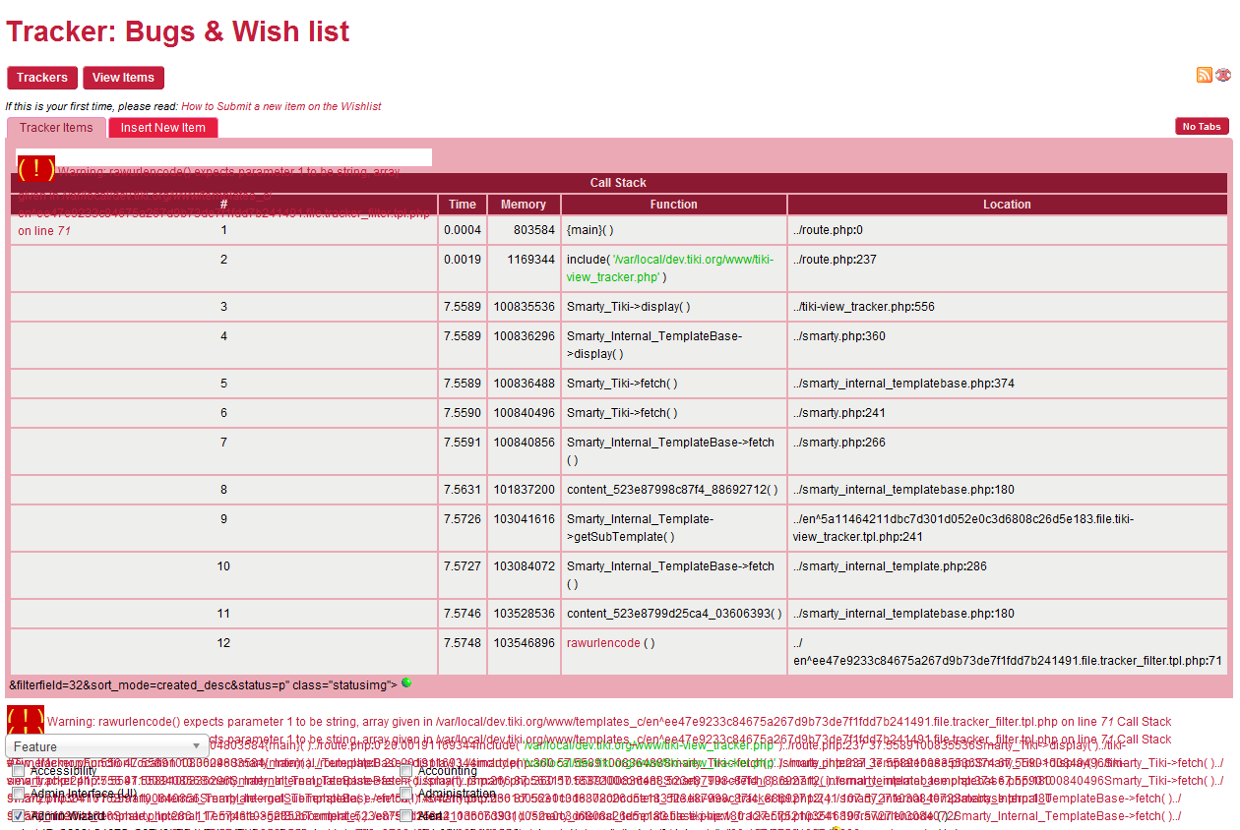Select the content_523e87998c87f4_88692712( ) cell
Viewport: 1240px width, 830px height.
[x=674, y=490]
